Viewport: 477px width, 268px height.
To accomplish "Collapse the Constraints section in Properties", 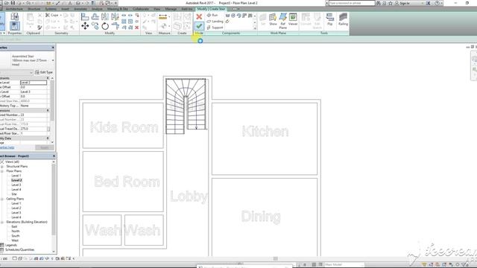I will tap(48, 78).
